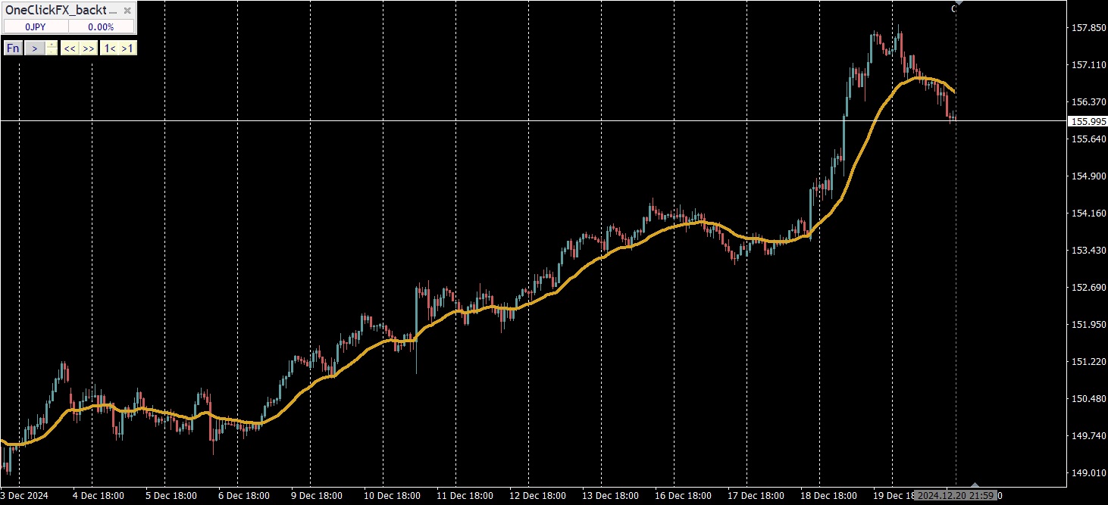Image resolution: width=1108 pixels, height=505 pixels.
Task: Click the 157.850 price scale label
Action: click(x=1088, y=28)
